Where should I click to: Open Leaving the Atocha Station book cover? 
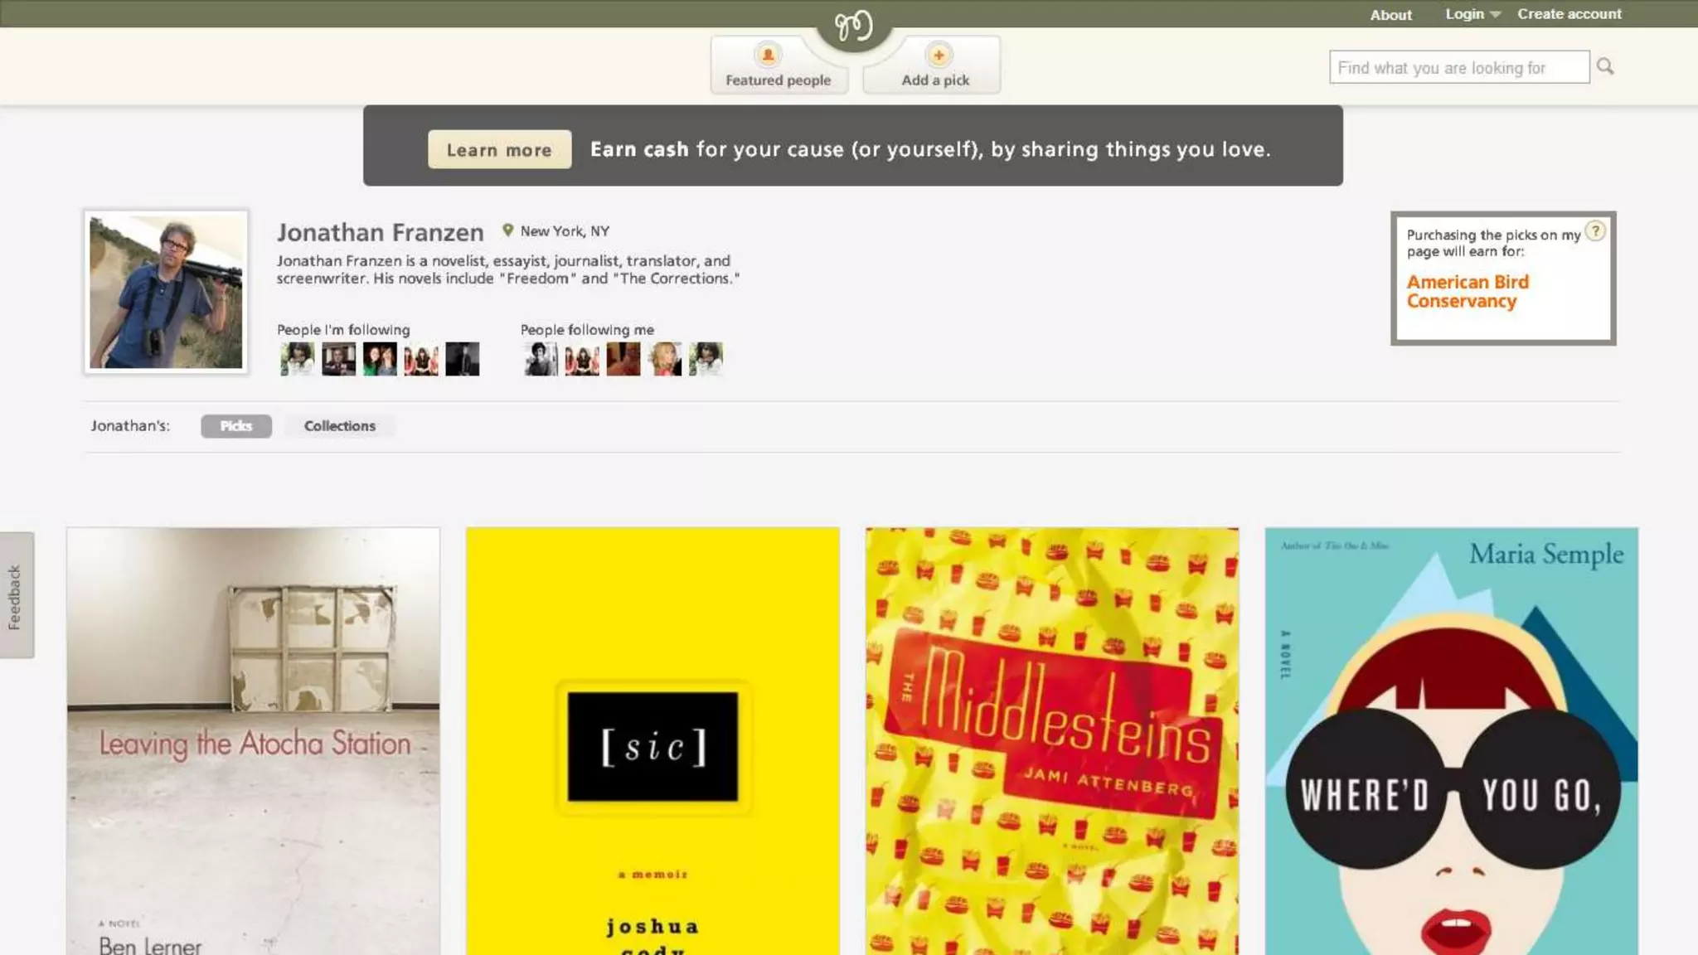(253, 741)
